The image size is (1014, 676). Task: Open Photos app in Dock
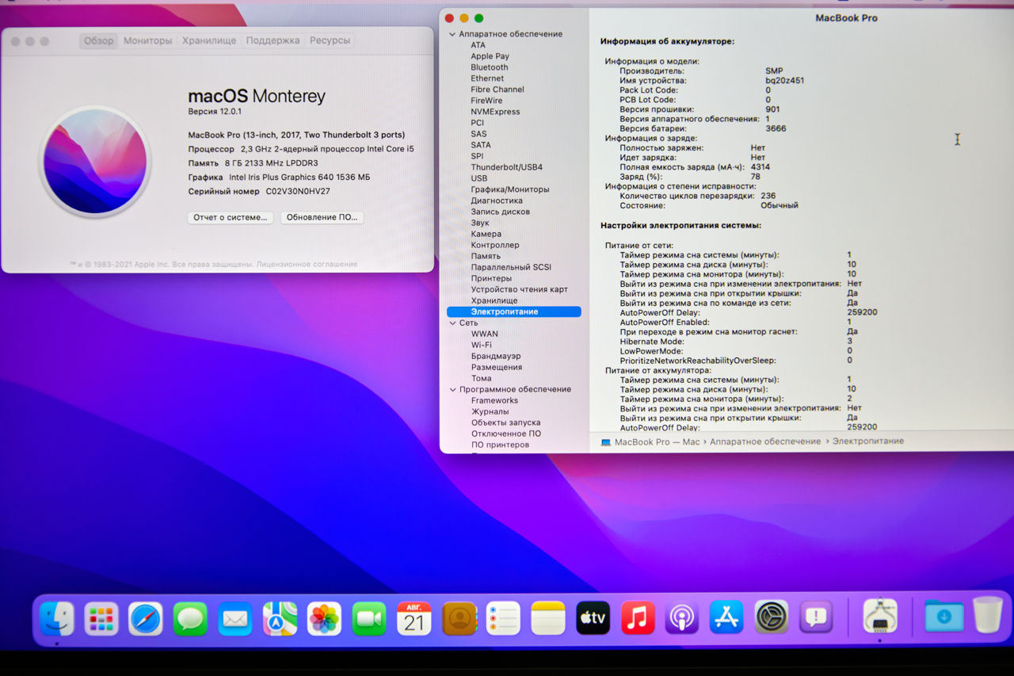tap(324, 618)
